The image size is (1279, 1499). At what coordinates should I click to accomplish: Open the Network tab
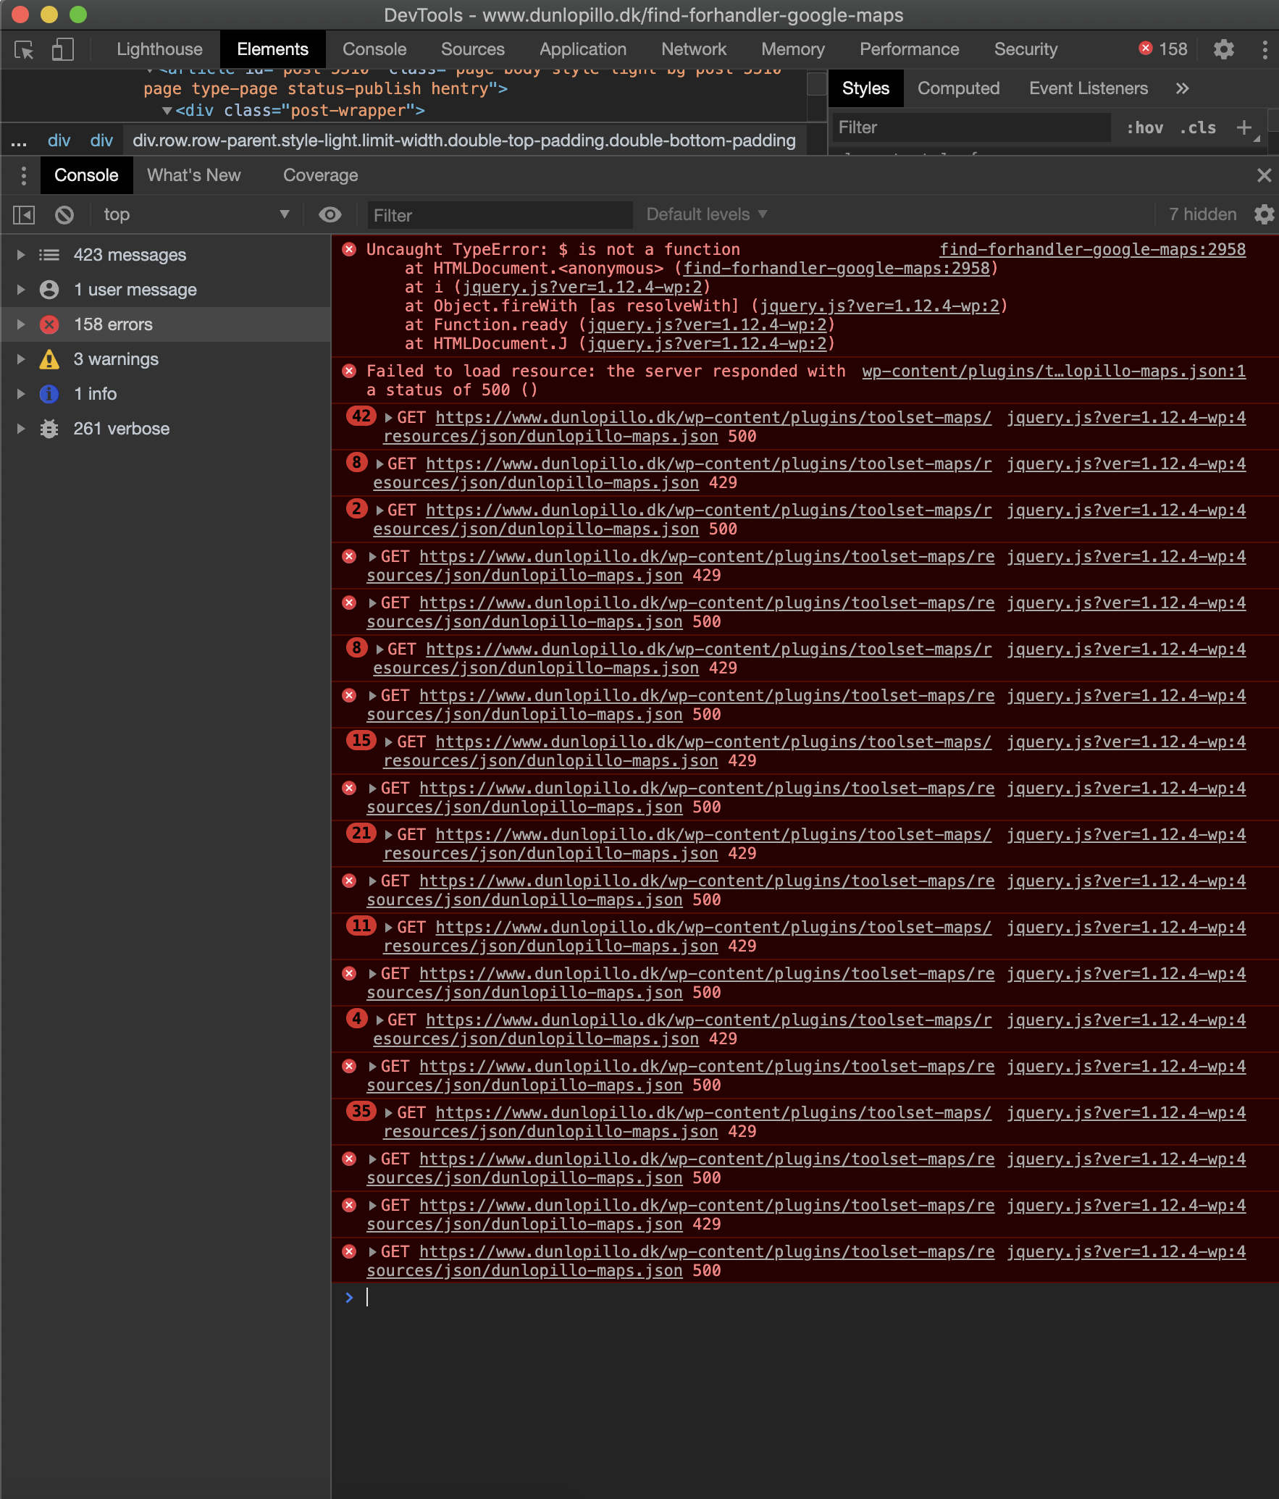[x=693, y=49]
